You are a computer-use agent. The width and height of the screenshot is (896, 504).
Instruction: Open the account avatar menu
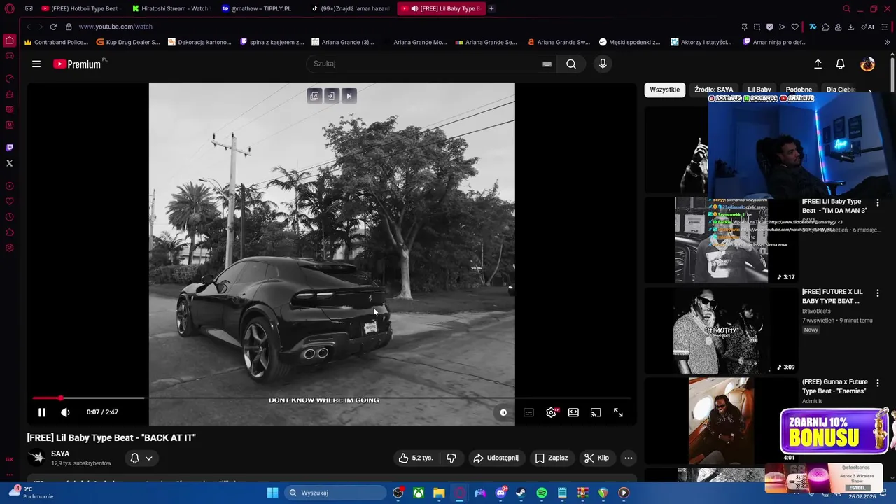(x=867, y=64)
